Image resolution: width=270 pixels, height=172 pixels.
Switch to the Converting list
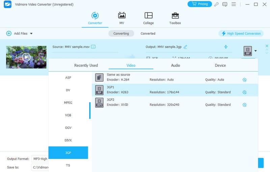pyautogui.click(x=121, y=34)
